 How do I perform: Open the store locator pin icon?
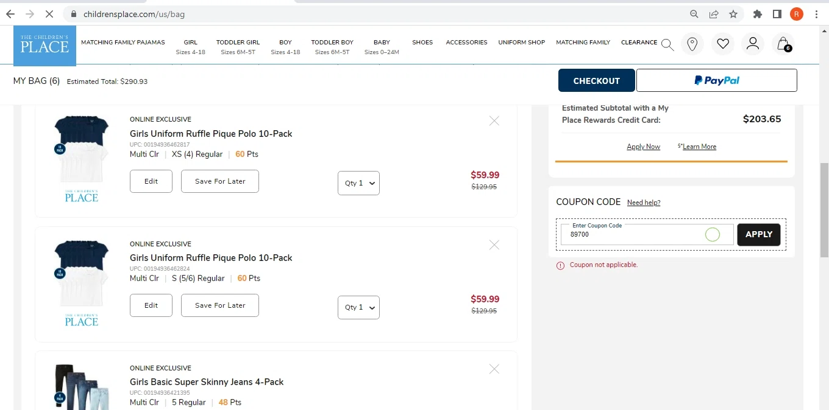pyautogui.click(x=692, y=44)
